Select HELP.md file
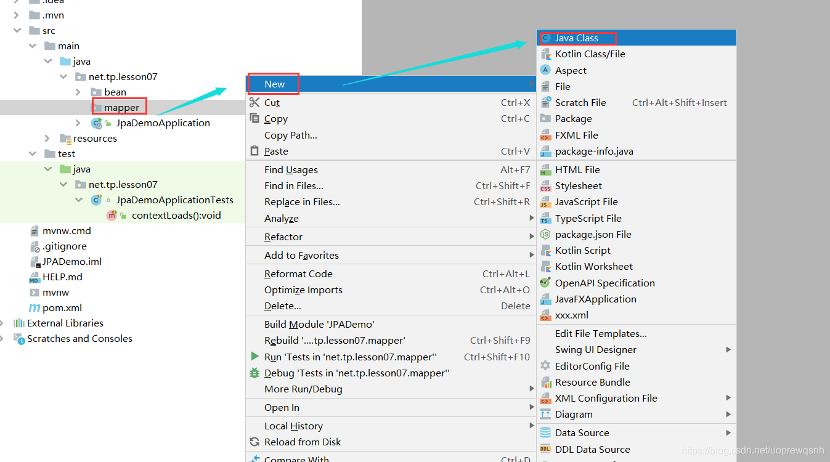This screenshot has width=830, height=462. 62,277
